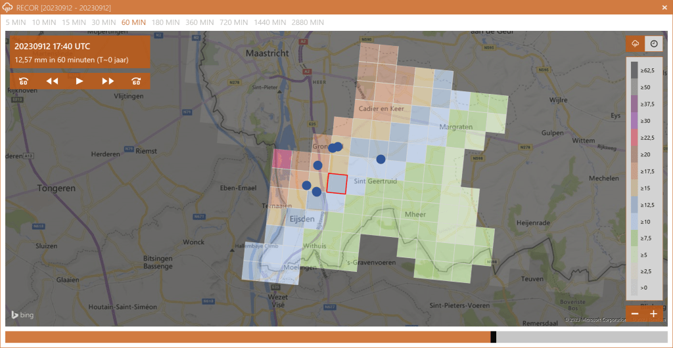Select the 5 MIN duration tab
Image resolution: width=673 pixels, height=348 pixels.
(16, 22)
